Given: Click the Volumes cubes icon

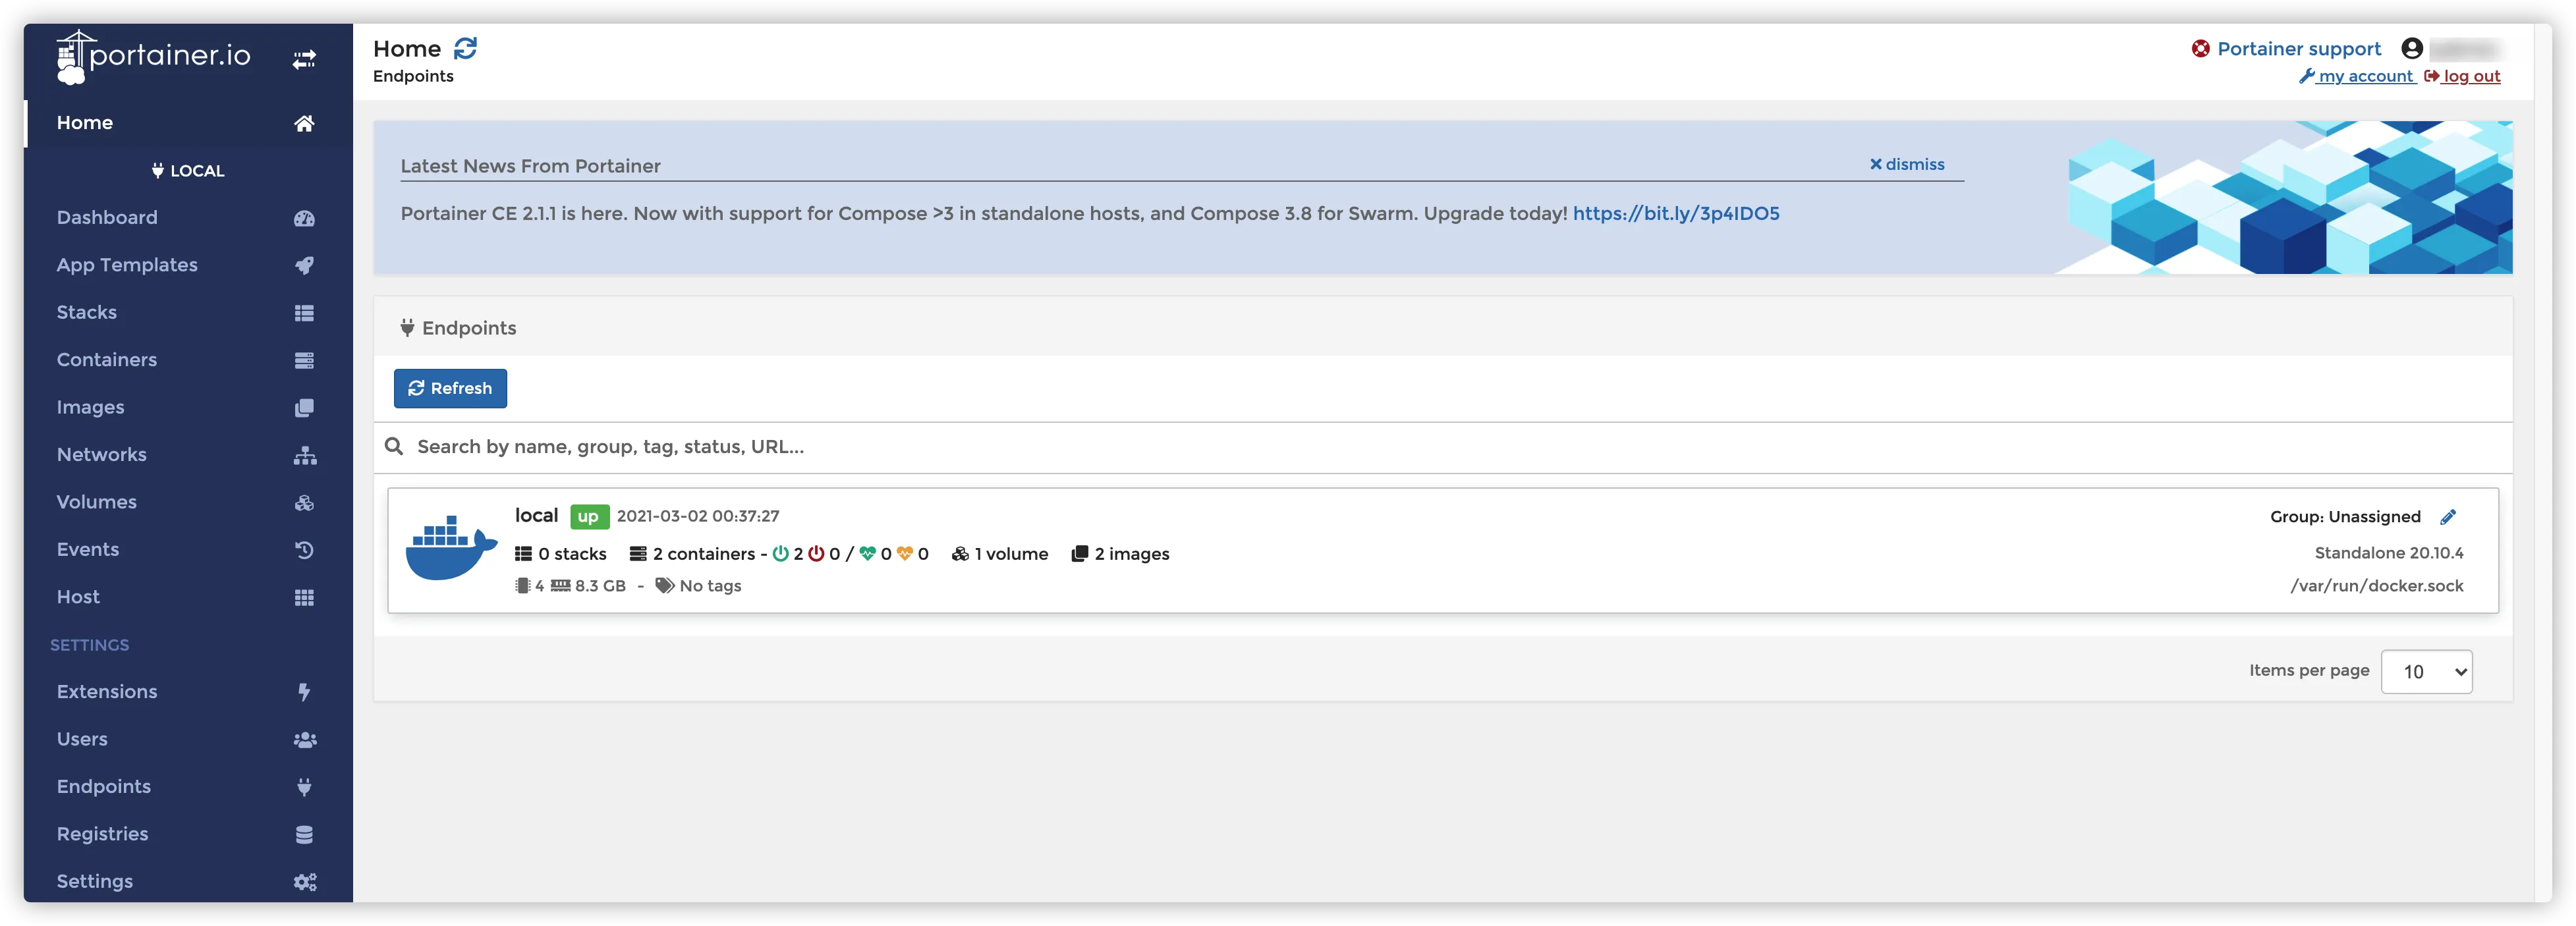Looking at the screenshot, I should click(x=304, y=502).
